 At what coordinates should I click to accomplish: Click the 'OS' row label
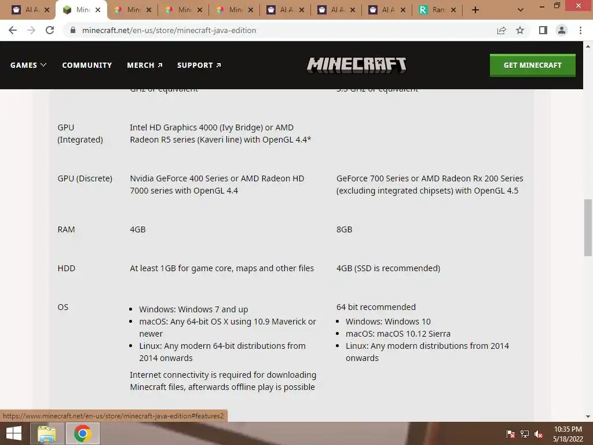pyautogui.click(x=63, y=307)
